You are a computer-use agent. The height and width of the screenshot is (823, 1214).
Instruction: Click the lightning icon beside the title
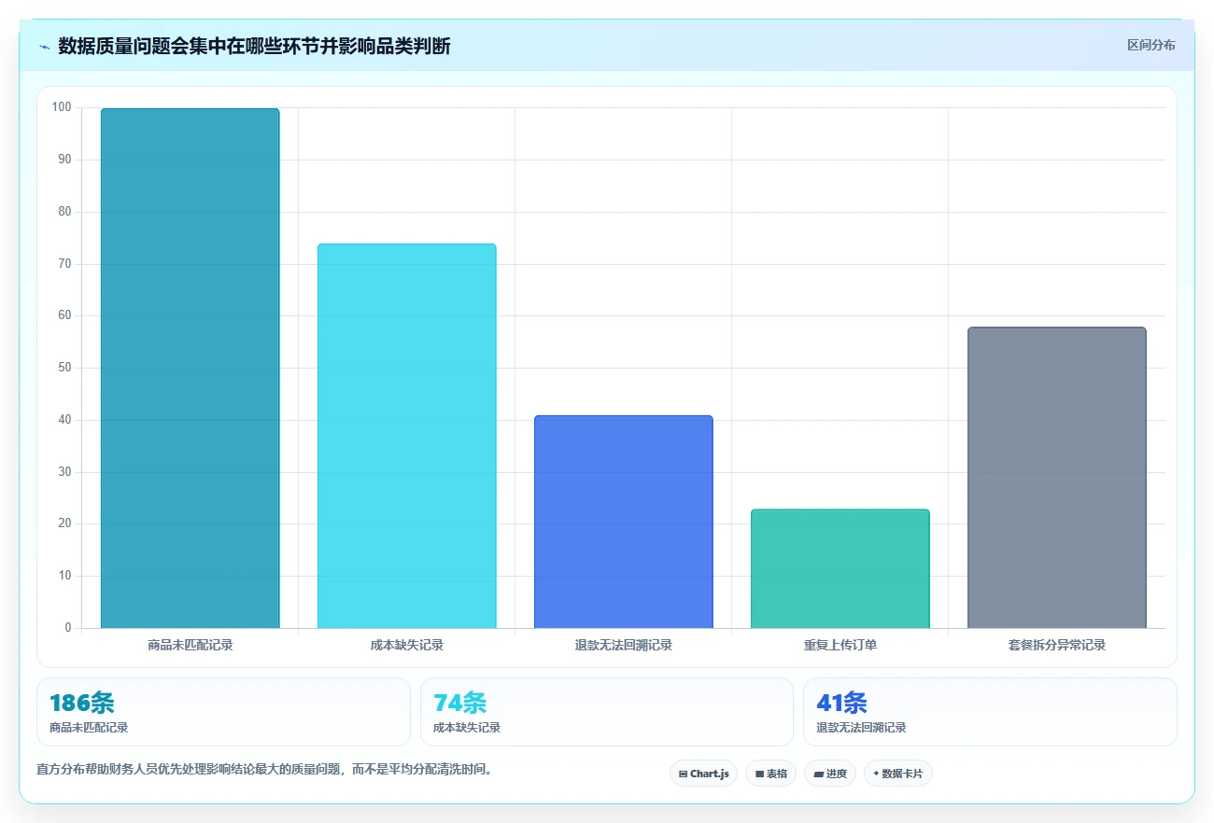[44, 47]
